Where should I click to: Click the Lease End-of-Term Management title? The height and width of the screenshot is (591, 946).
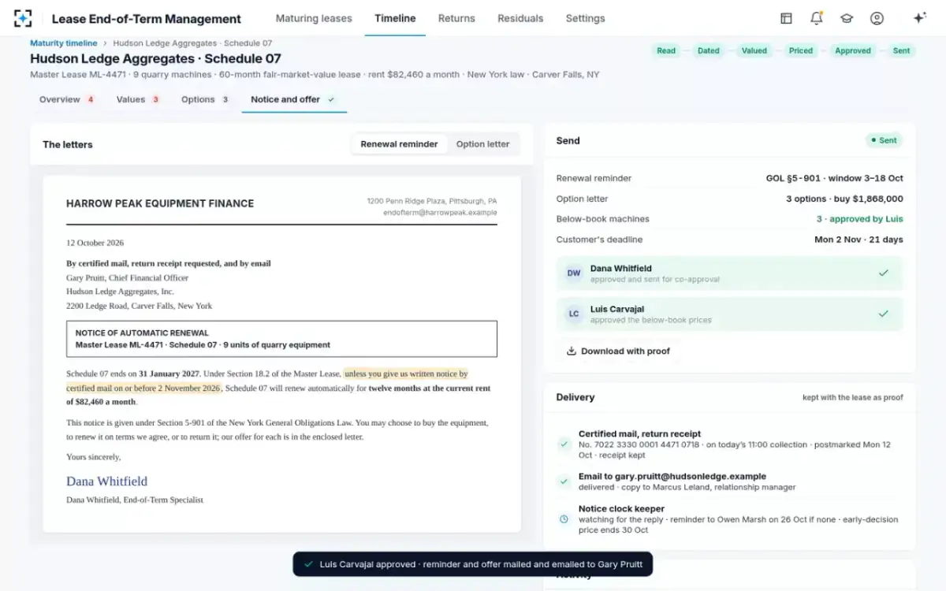(x=147, y=19)
